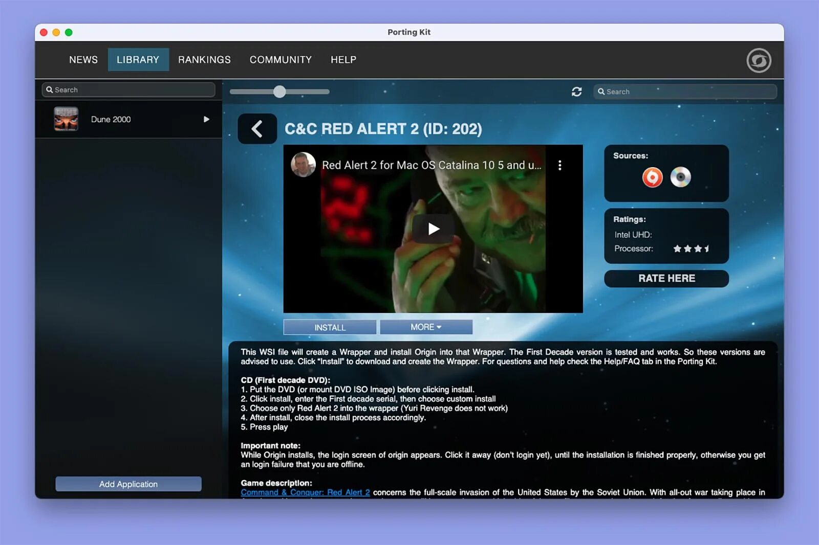Click the '5. Press play' instruction line
Screen dimensions: 819x545
coord(265,427)
